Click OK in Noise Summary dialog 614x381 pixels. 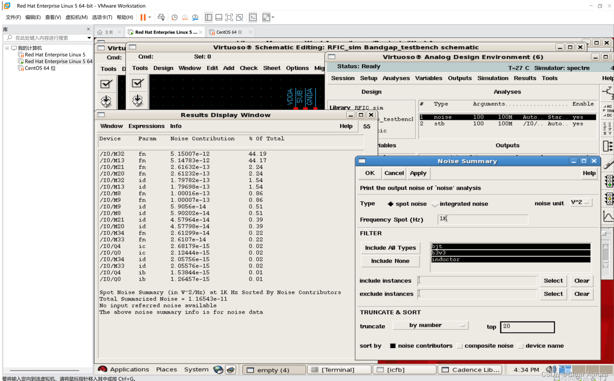(x=370, y=173)
